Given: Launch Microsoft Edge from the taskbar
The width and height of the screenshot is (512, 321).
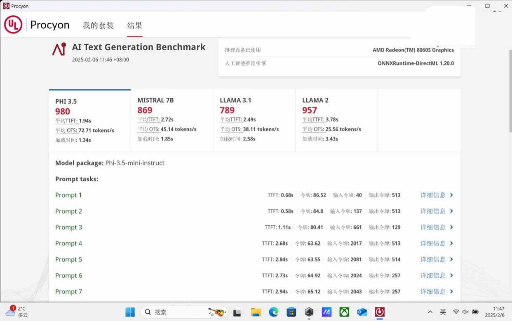Looking at the screenshot, I should click(x=274, y=312).
